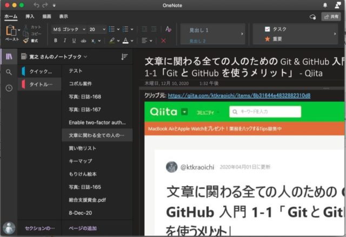Show the notebooks navigation icon
This screenshot has width=346, height=237.
click(9, 56)
